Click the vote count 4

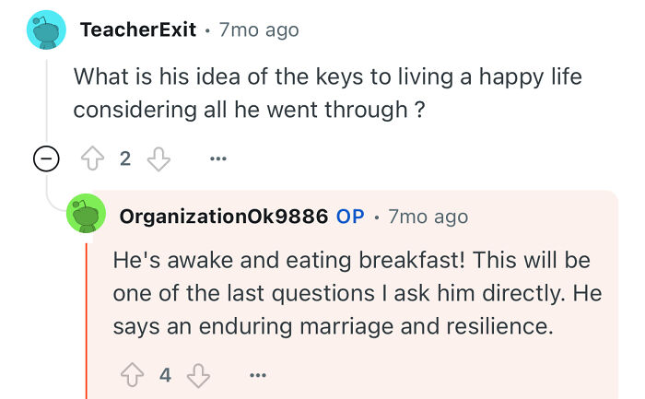pos(165,374)
